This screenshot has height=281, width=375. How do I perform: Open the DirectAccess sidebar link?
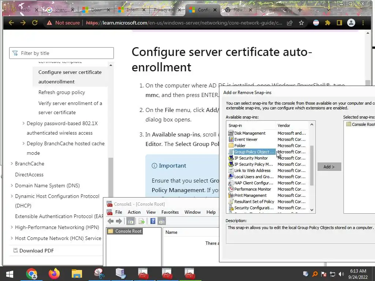29,175
